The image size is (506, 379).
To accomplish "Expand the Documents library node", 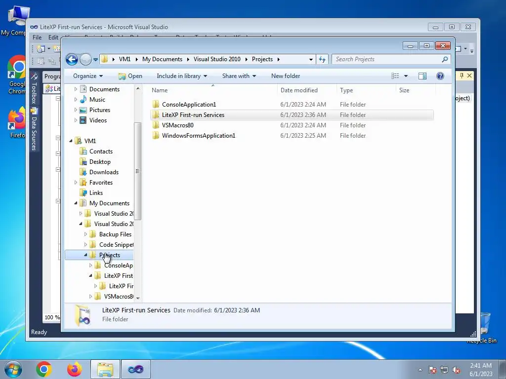I will click(x=76, y=89).
